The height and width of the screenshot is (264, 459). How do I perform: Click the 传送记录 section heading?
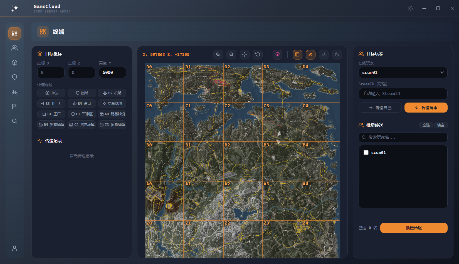53,141
